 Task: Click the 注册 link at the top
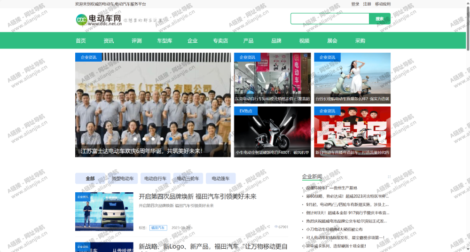(x=367, y=4)
